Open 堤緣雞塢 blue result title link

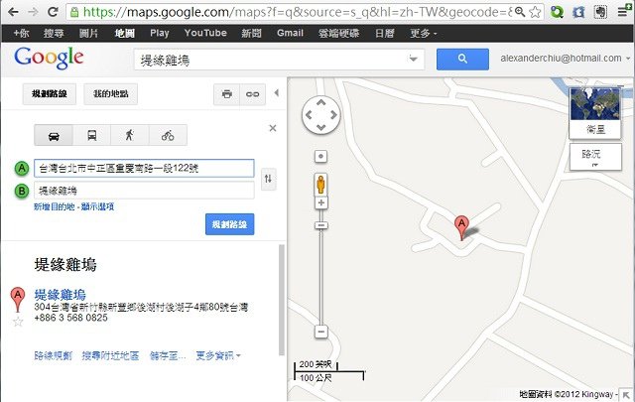60,295
